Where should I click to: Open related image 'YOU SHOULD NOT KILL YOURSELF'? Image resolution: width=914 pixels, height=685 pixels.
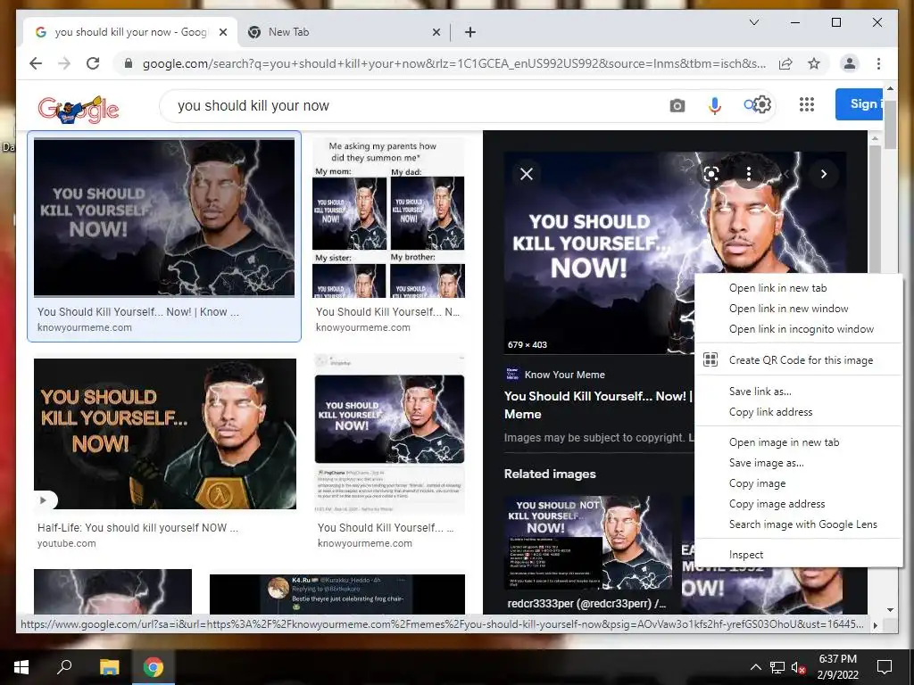point(587,543)
